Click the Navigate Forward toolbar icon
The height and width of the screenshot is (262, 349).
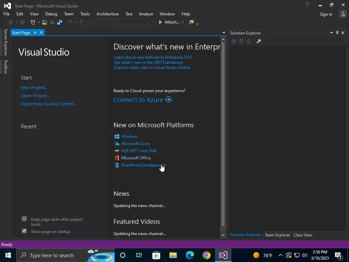[22, 22]
